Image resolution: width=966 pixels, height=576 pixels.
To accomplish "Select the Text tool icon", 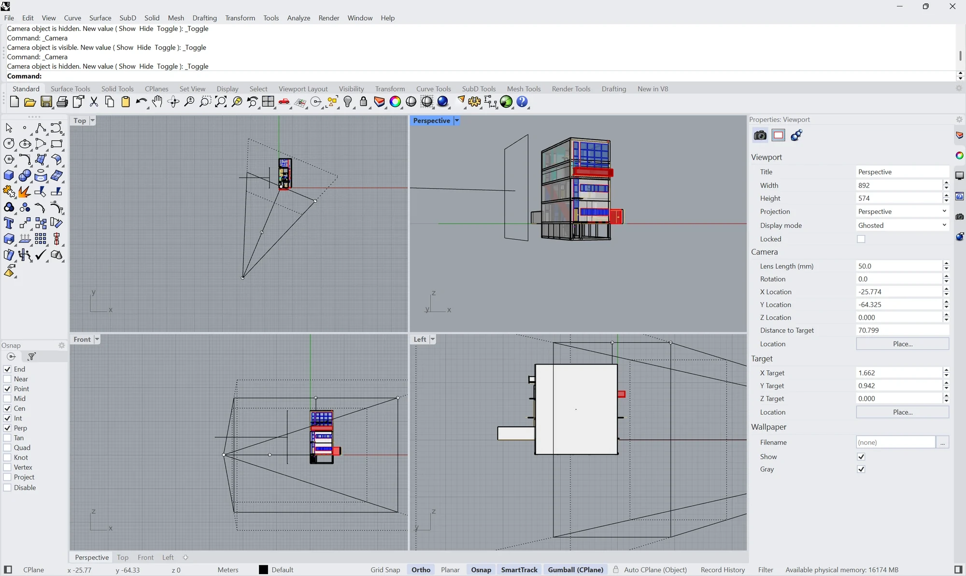I will [9, 223].
